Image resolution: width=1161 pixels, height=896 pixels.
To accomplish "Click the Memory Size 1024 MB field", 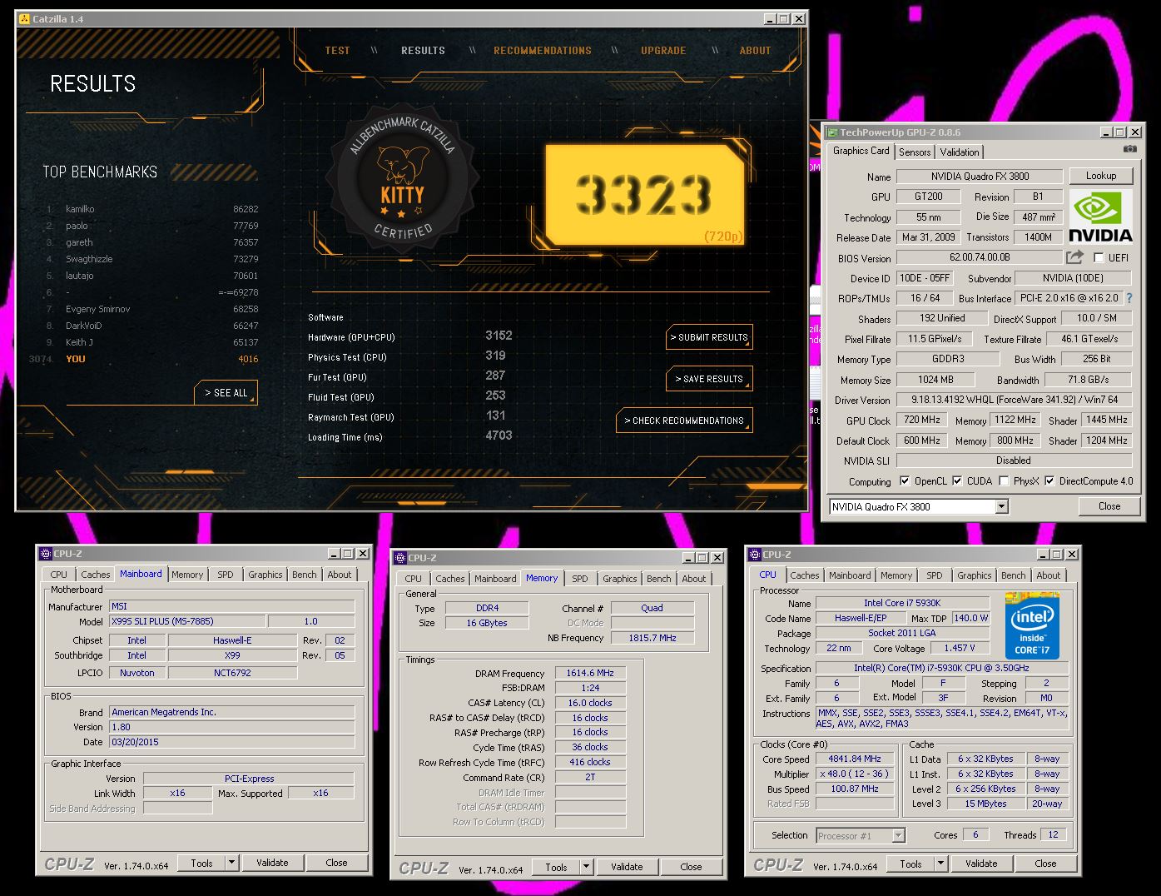I will [x=935, y=380].
